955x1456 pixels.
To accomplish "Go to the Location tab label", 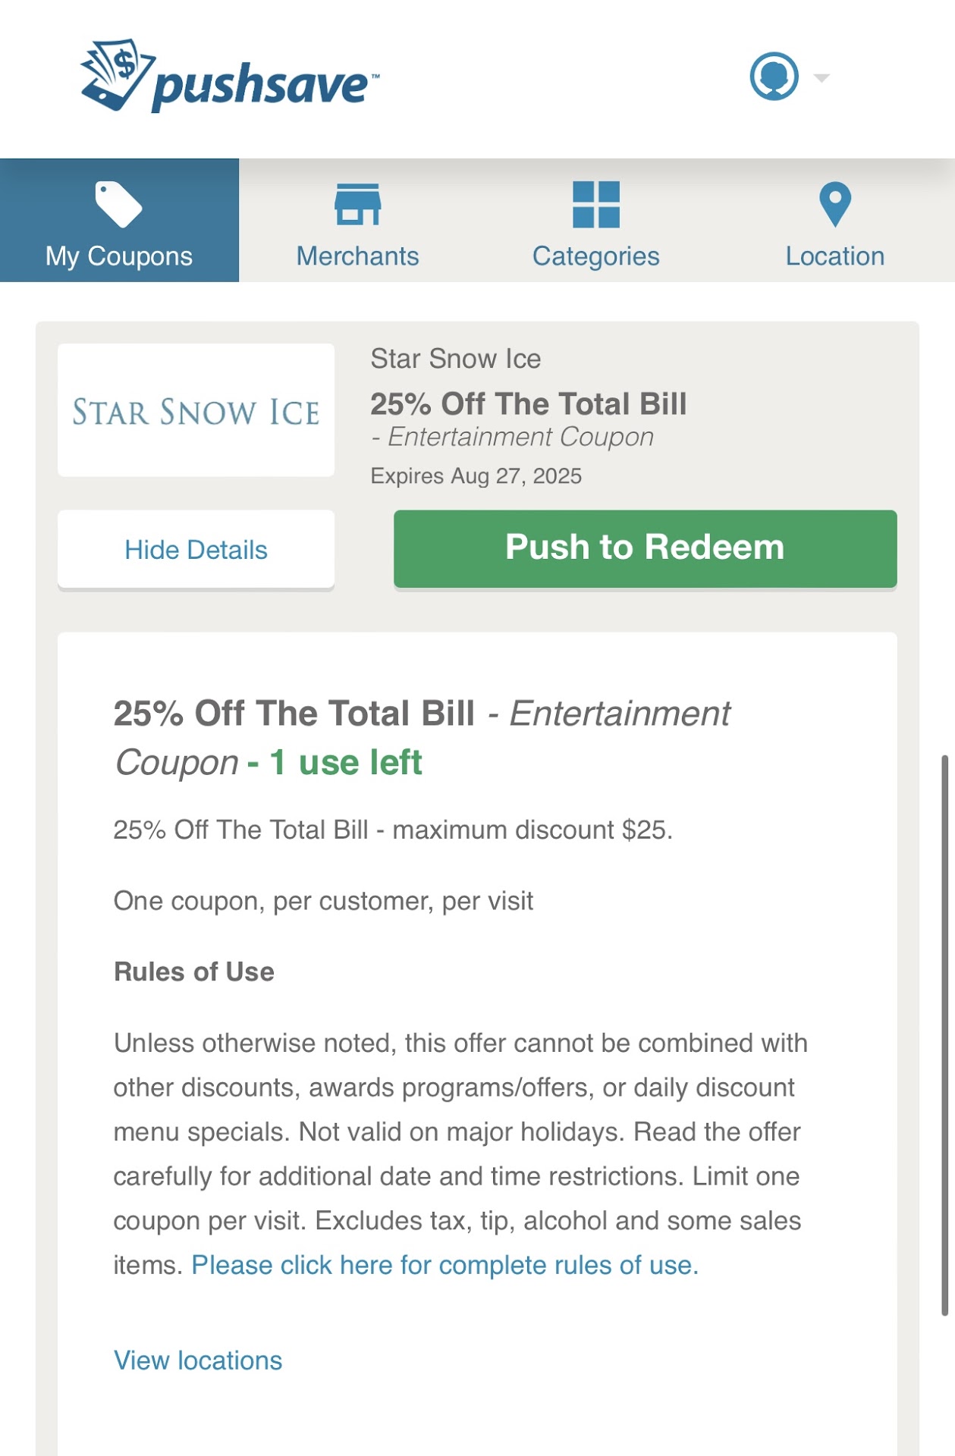I will click(835, 256).
